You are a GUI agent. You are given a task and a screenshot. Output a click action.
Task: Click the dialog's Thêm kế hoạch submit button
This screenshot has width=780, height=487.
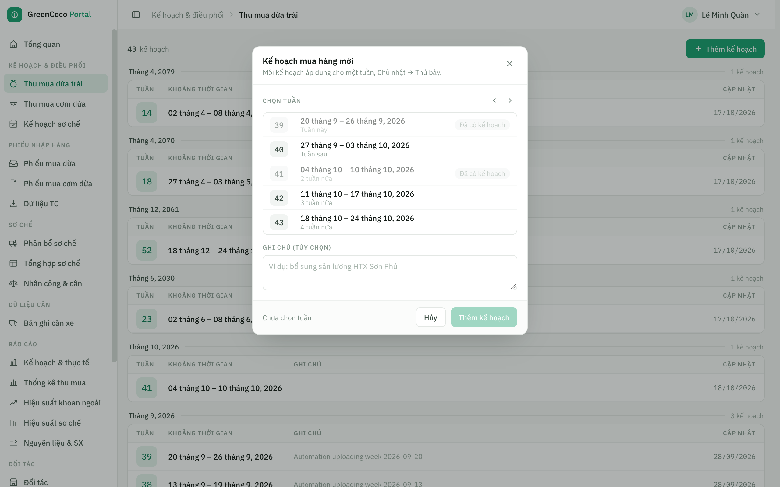click(x=484, y=317)
